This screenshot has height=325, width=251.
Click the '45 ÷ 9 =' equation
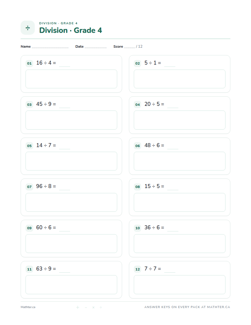pyautogui.click(x=46, y=104)
